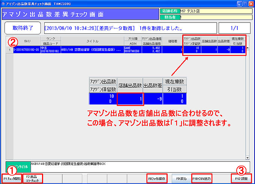Image resolution: width=255 pixels, height=184 pixels.
Task: Click the 1/1 page indicator box
Action: [234, 28]
